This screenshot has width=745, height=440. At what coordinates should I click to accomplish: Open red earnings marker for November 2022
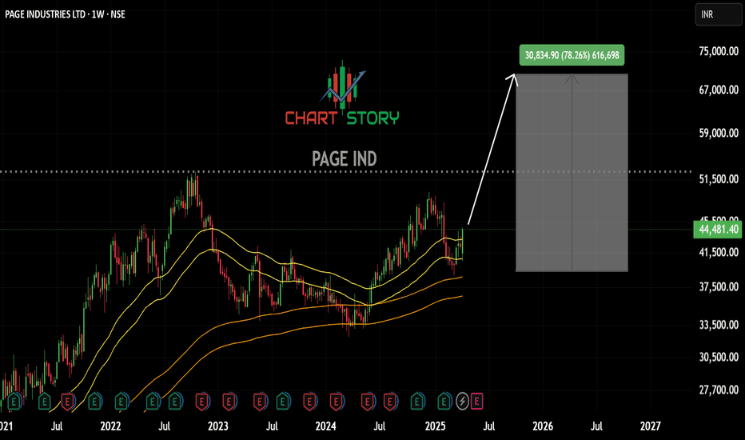(202, 402)
